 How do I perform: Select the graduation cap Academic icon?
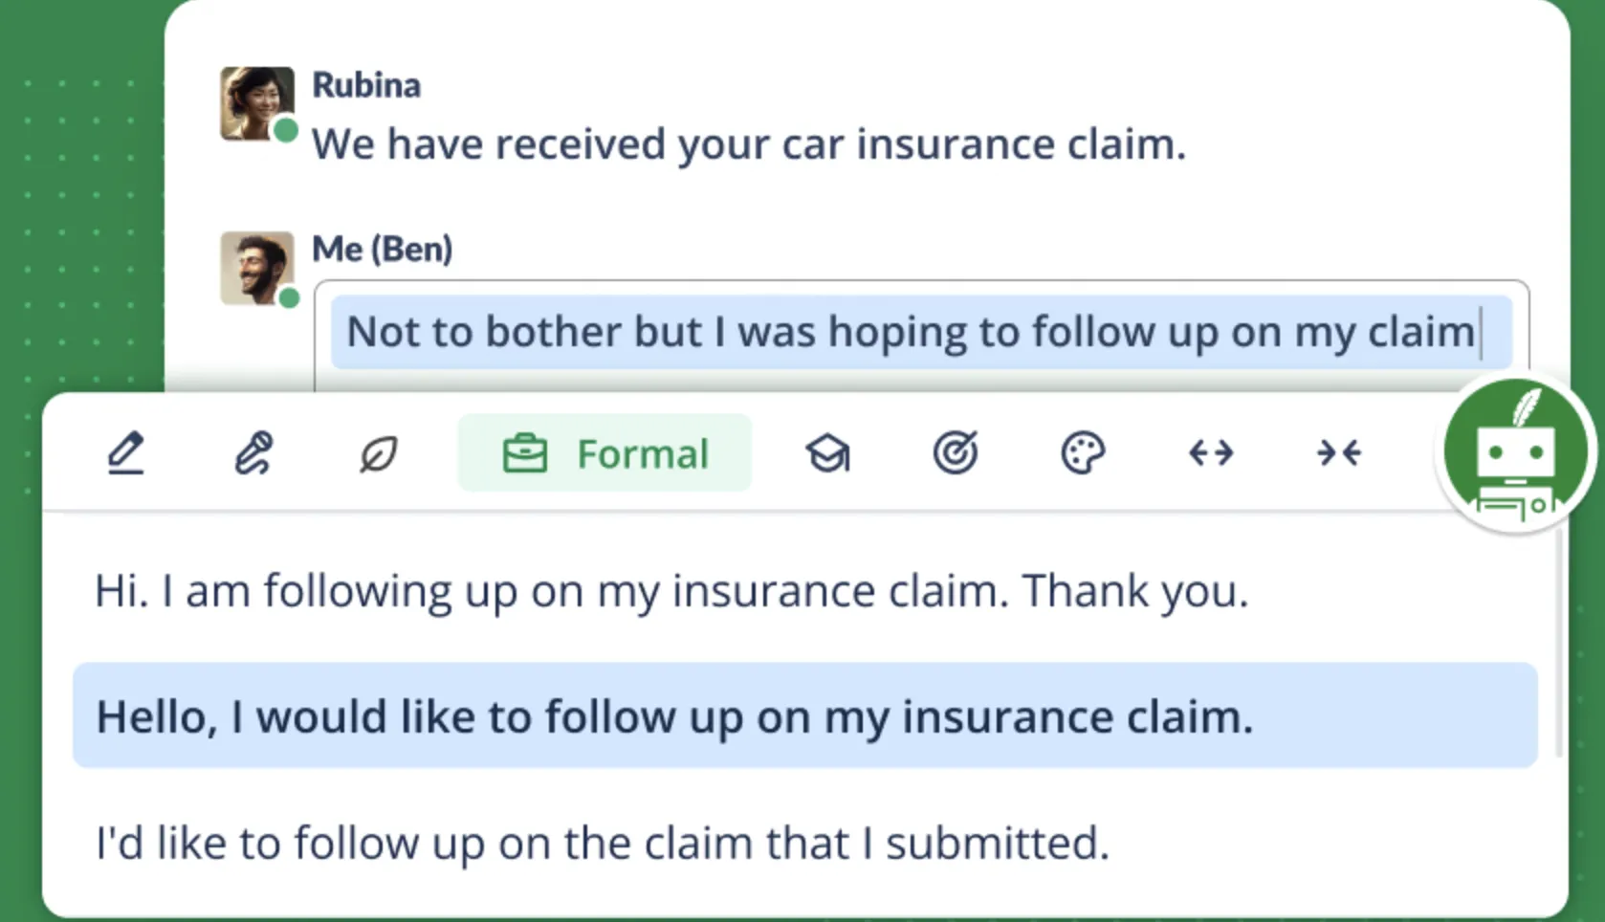(827, 453)
